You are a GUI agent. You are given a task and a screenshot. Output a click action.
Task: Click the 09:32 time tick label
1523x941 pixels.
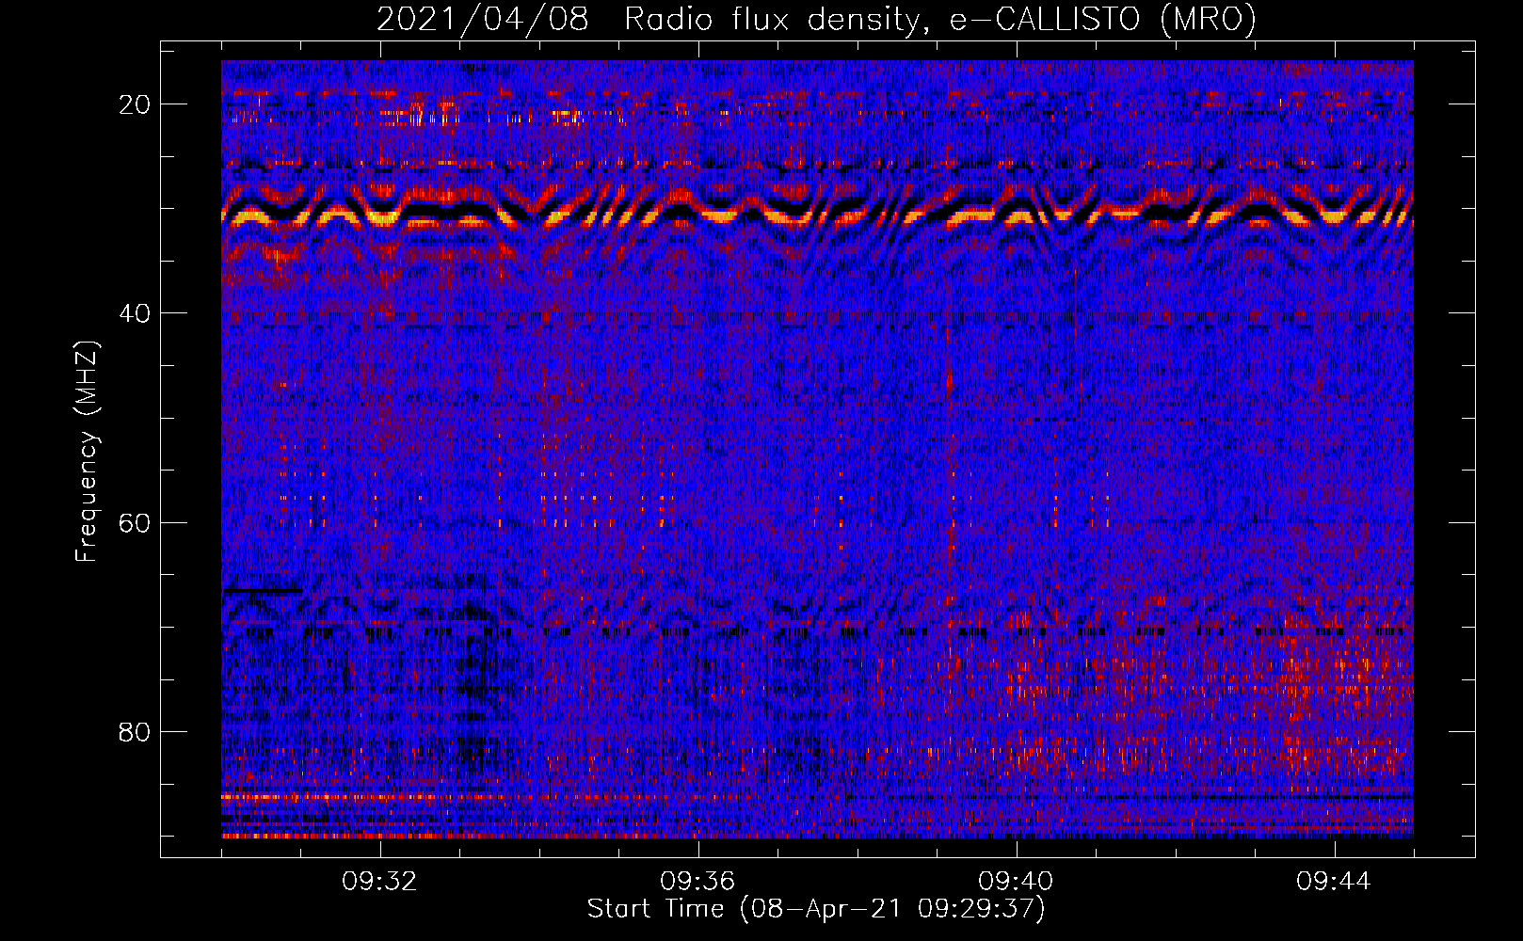379,882
